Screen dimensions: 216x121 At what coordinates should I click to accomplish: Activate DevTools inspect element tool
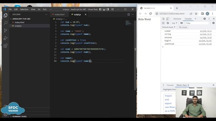click(163, 19)
